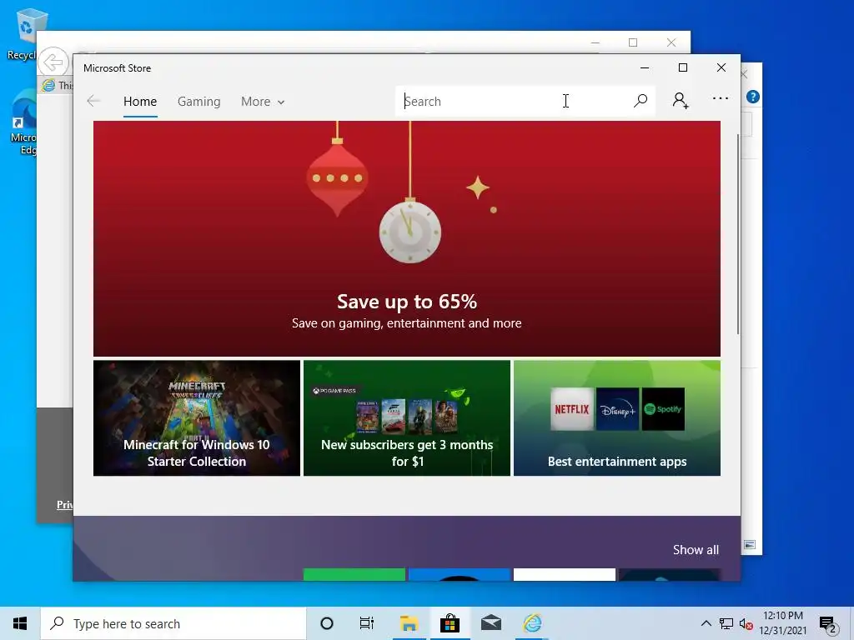Minimize the Microsoft Store window
This screenshot has height=640, width=854.
(x=645, y=68)
